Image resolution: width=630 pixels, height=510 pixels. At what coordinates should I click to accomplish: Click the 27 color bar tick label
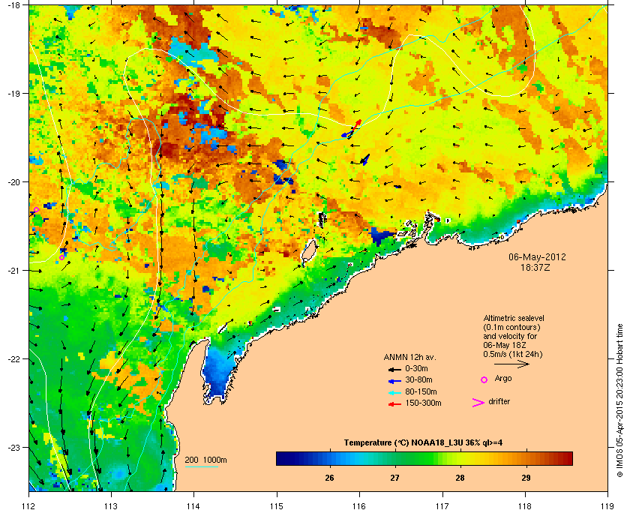coord(395,478)
